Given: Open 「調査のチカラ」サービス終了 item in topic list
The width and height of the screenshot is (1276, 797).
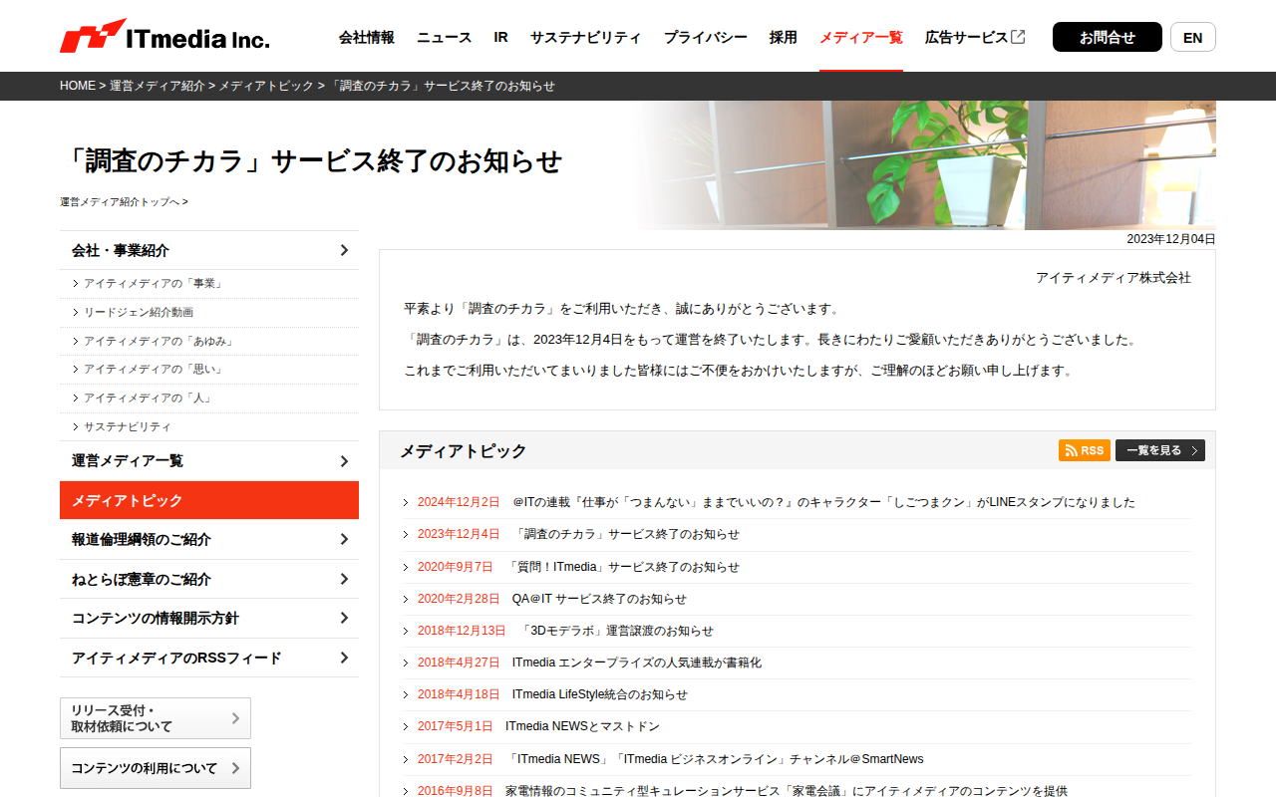Looking at the screenshot, I should tap(626, 534).
